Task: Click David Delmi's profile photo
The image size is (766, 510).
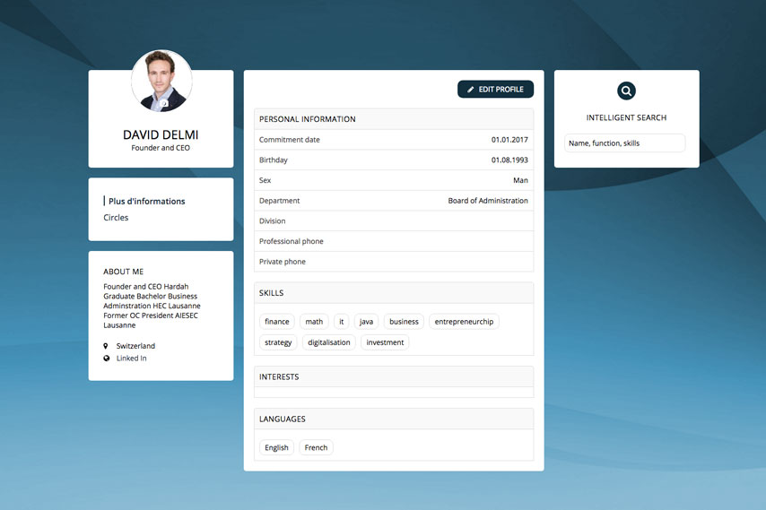Action: (x=161, y=81)
